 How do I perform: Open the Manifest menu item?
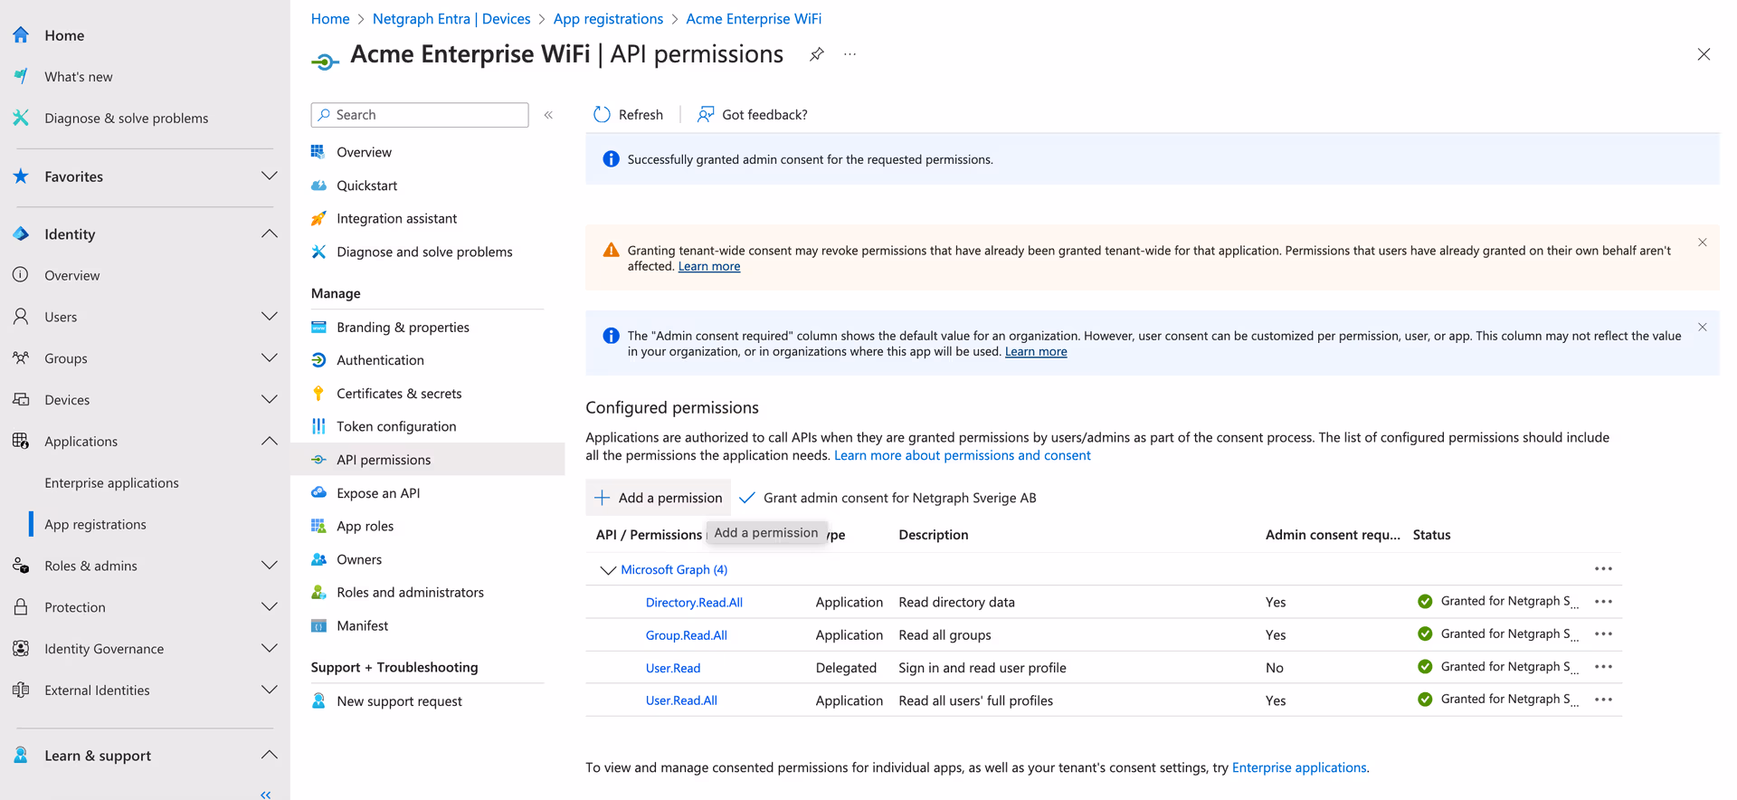click(x=362, y=625)
